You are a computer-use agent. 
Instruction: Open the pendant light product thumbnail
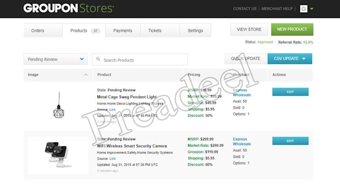pos(58,105)
